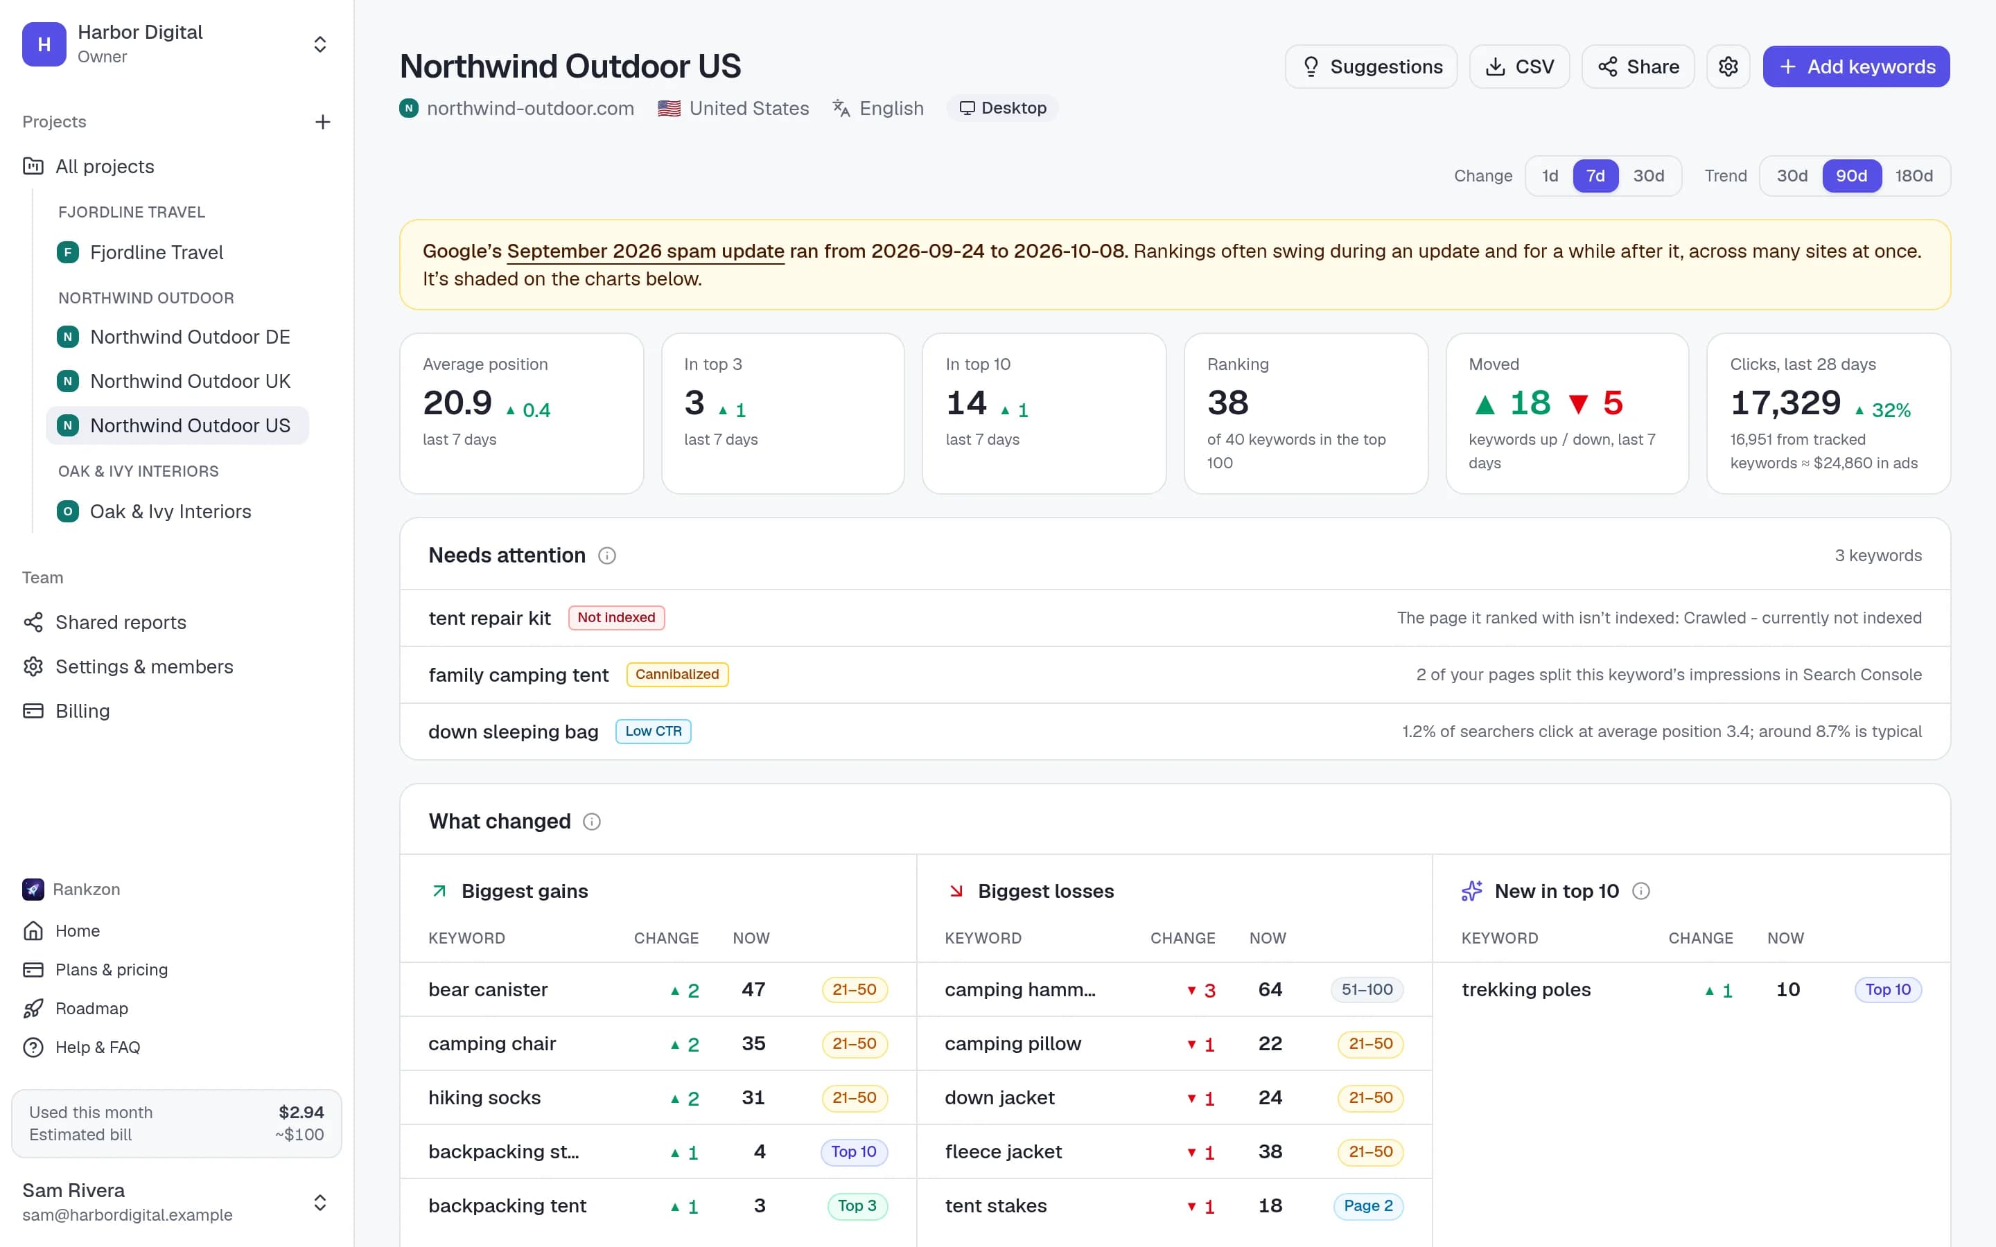Download the CSV export
The width and height of the screenshot is (1996, 1247).
[x=1519, y=67]
